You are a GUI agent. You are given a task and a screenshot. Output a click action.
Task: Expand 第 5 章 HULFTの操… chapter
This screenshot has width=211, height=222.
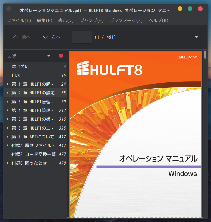(7, 119)
